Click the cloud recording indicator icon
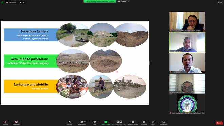Image resolution: width=224 pixels, height=126 pixels. point(7,2)
